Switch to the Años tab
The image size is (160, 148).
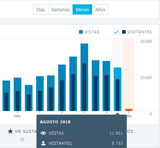point(100,9)
